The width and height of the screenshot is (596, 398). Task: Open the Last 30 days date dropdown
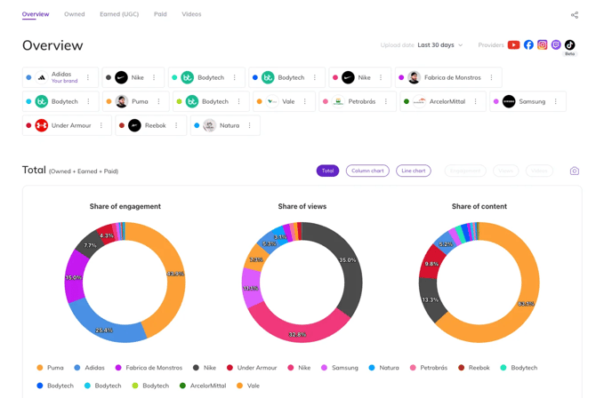click(x=440, y=45)
